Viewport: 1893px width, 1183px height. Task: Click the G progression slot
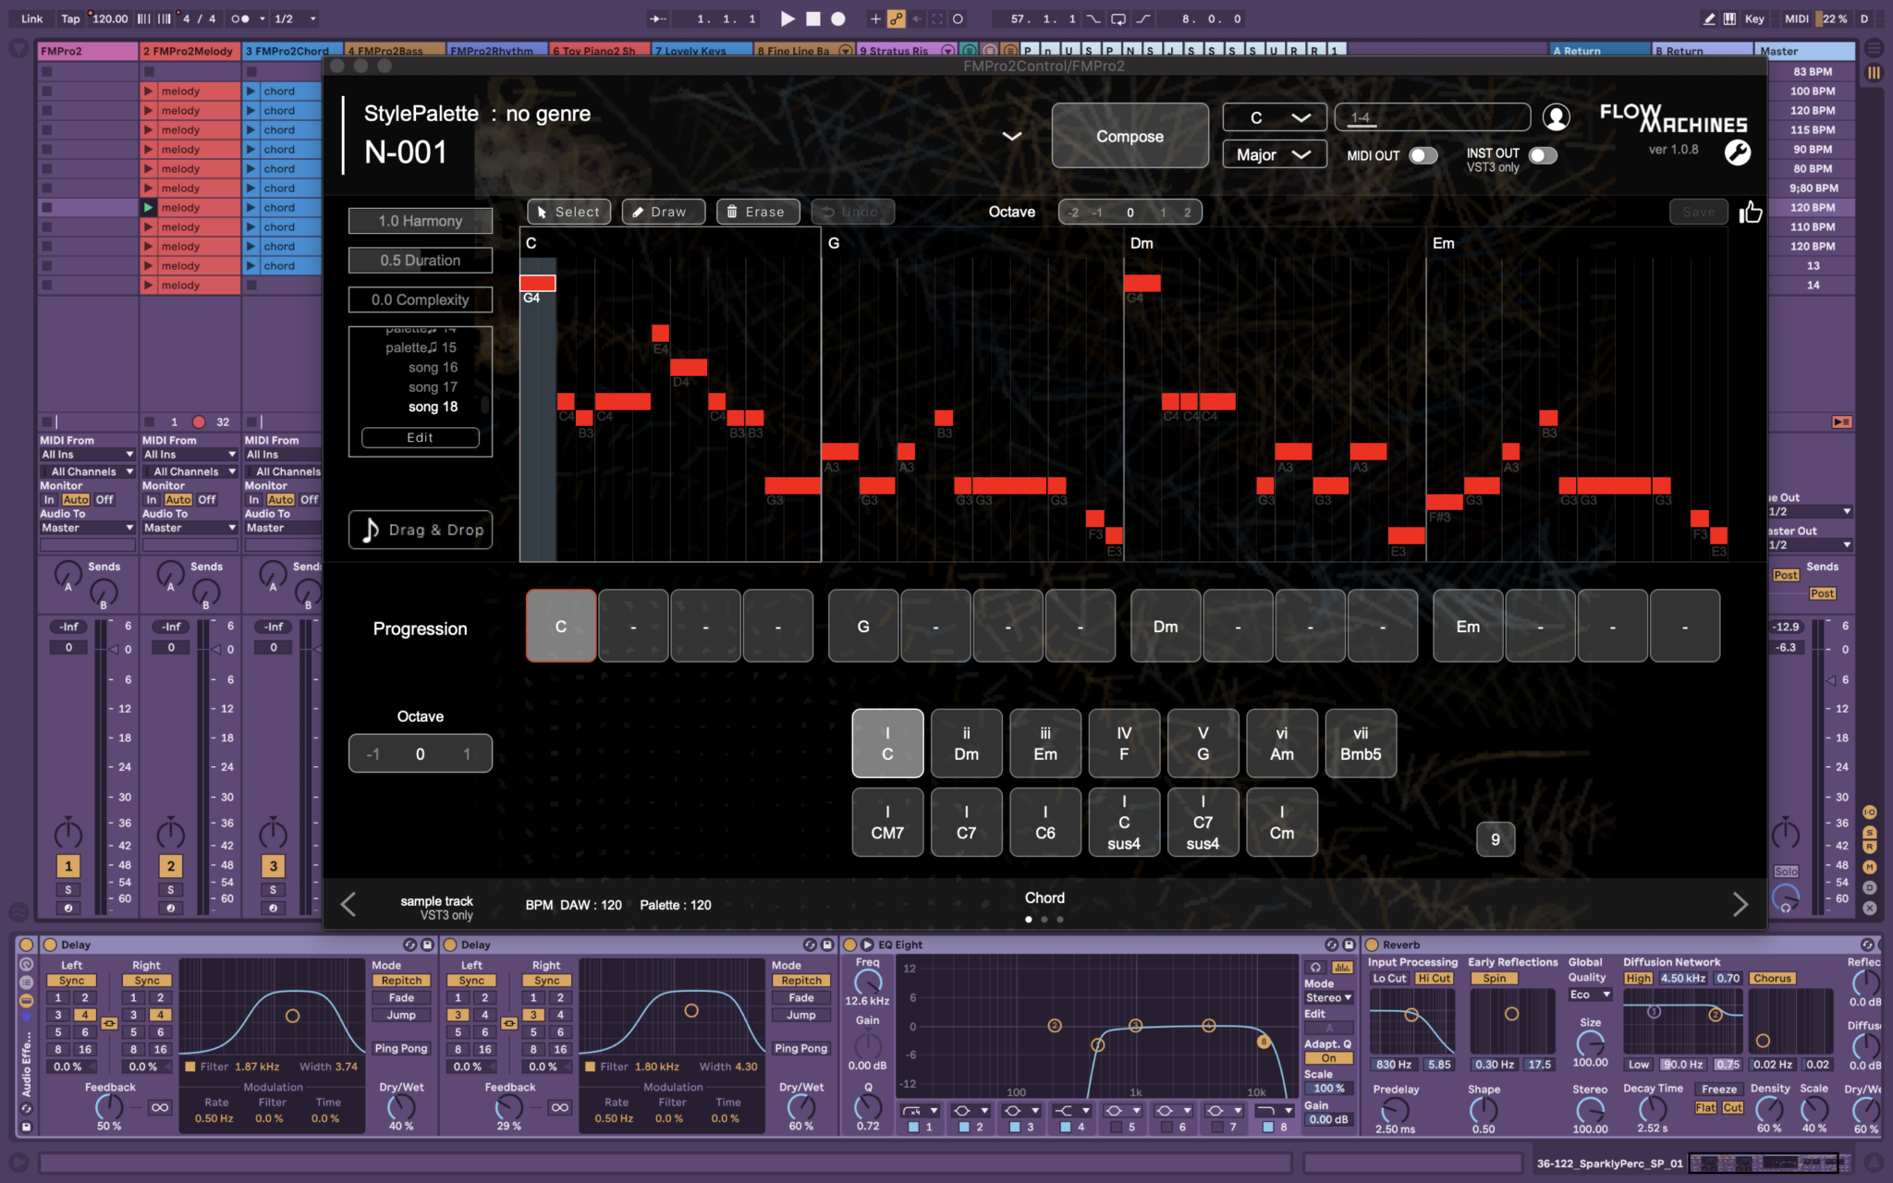click(862, 627)
